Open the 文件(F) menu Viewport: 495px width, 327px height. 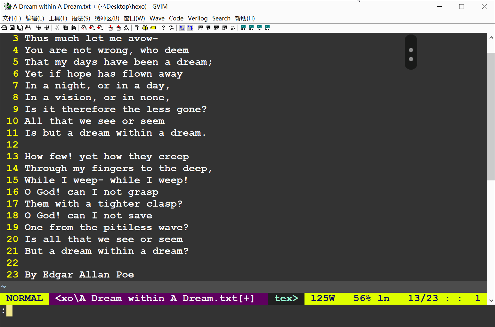click(x=12, y=19)
